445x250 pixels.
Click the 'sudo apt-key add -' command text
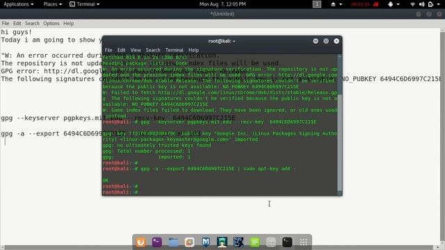click(x=269, y=169)
